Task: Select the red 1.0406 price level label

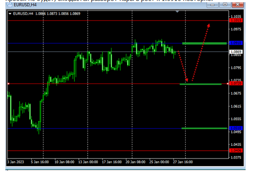Action: coord(236,150)
